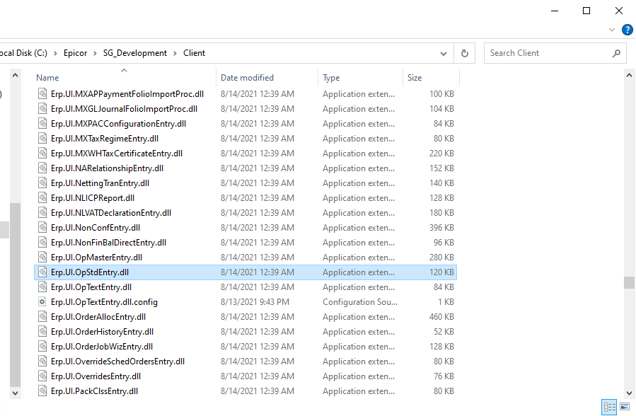Click the Erp.UI.MXAPPaymentFolioImportProc.dll file icon
Image resolution: width=636 pixels, height=416 pixels.
click(x=42, y=94)
